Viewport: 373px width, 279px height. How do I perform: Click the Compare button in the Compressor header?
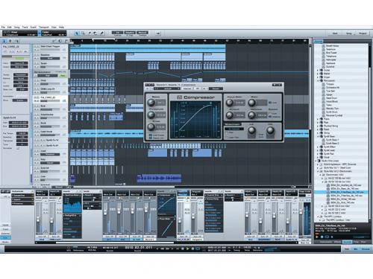tap(187, 89)
